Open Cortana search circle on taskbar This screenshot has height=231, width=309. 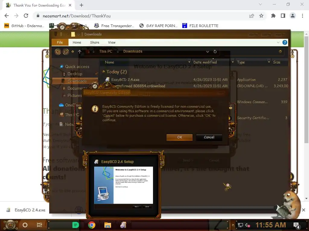coord(25,225)
